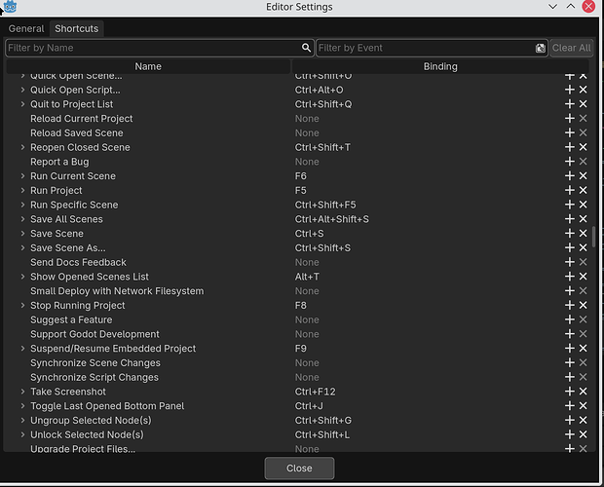Image resolution: width=604 pixels, height=487 pixels.
Task: Click the Clear All button
Action: pyautogui.click(x=571, y=48)
